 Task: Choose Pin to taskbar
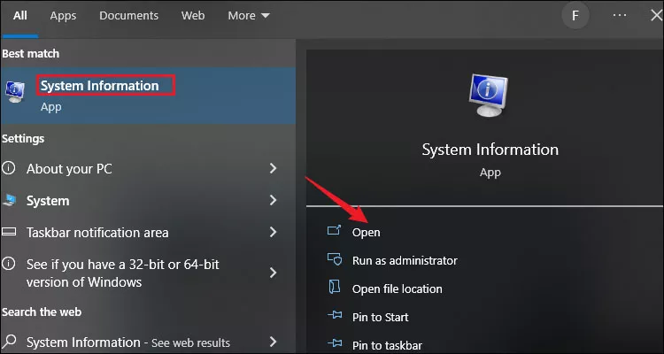coord(387,345)
